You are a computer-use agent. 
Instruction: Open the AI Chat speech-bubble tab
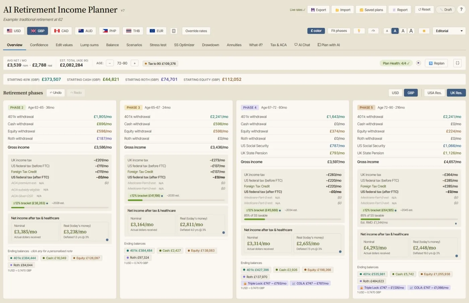point(302,45)
